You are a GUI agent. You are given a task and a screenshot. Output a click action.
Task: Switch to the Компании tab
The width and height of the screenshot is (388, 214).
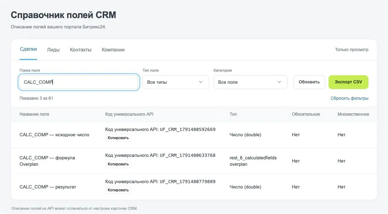[113, 50]
